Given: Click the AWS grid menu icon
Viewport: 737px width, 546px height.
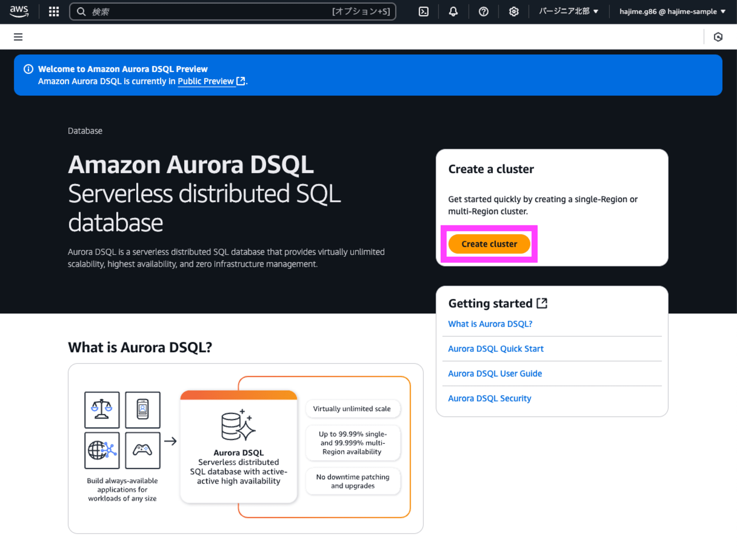Looking at the screenshot, I should 55,12.
